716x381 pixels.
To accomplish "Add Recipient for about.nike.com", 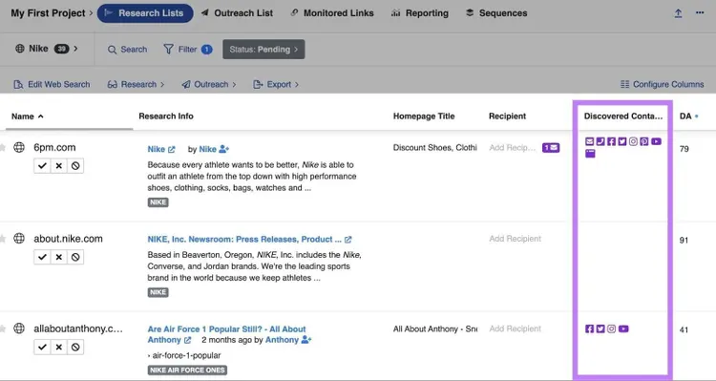I will coord(516,239).
